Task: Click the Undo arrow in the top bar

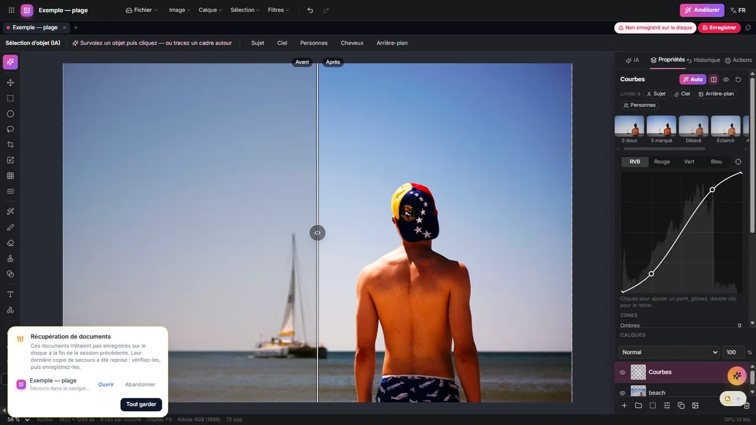Action: coord(310,10)
